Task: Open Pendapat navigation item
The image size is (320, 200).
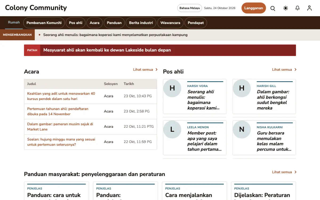Action: pos(196,23)
